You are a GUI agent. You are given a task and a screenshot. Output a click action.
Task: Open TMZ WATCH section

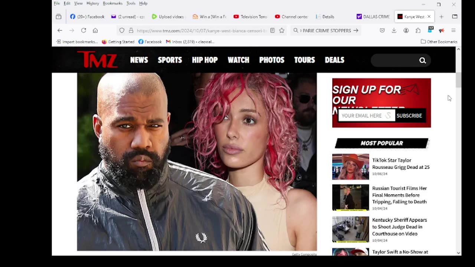tap(239, 60)
